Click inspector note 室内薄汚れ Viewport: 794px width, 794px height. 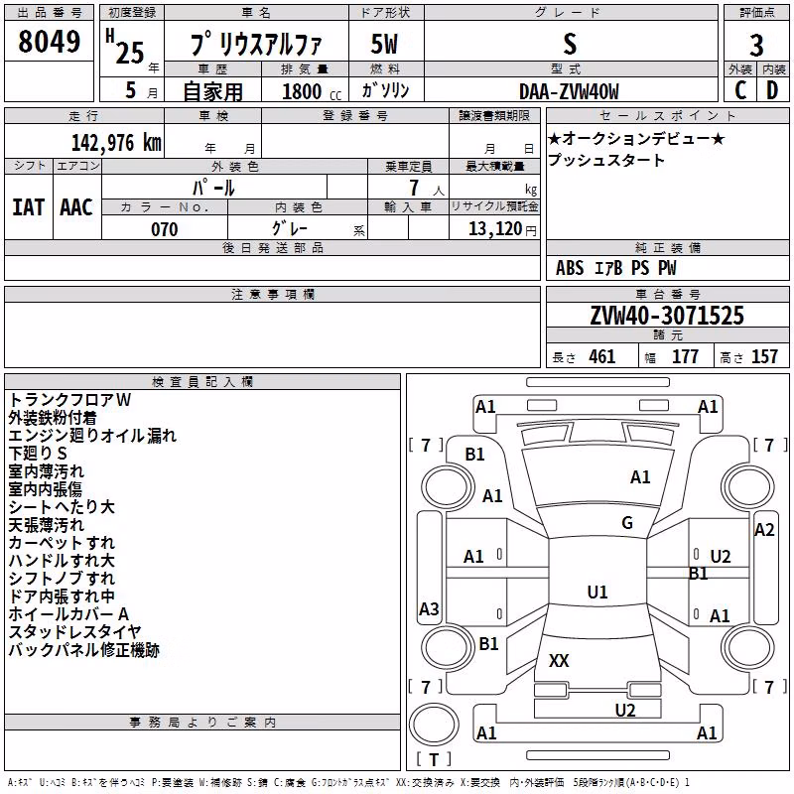coord(46,471)
